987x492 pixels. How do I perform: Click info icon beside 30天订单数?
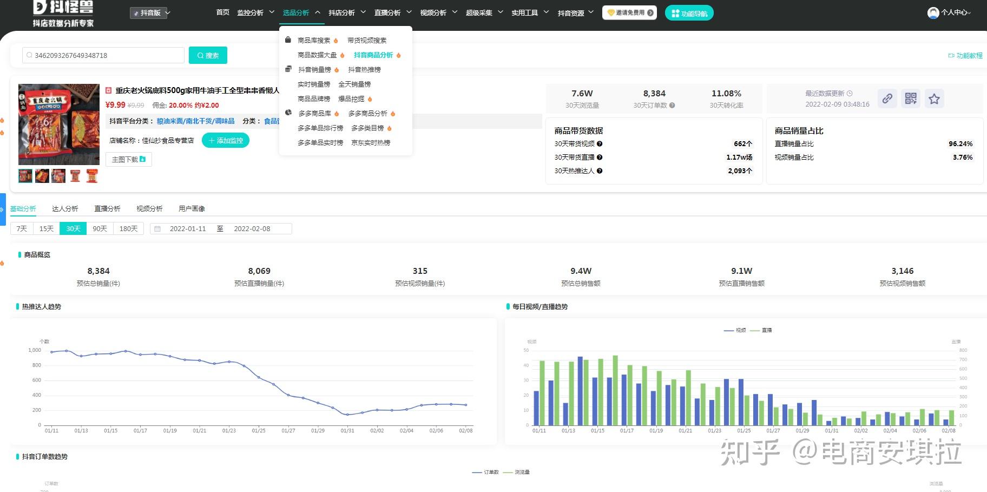tap(672, 106)
